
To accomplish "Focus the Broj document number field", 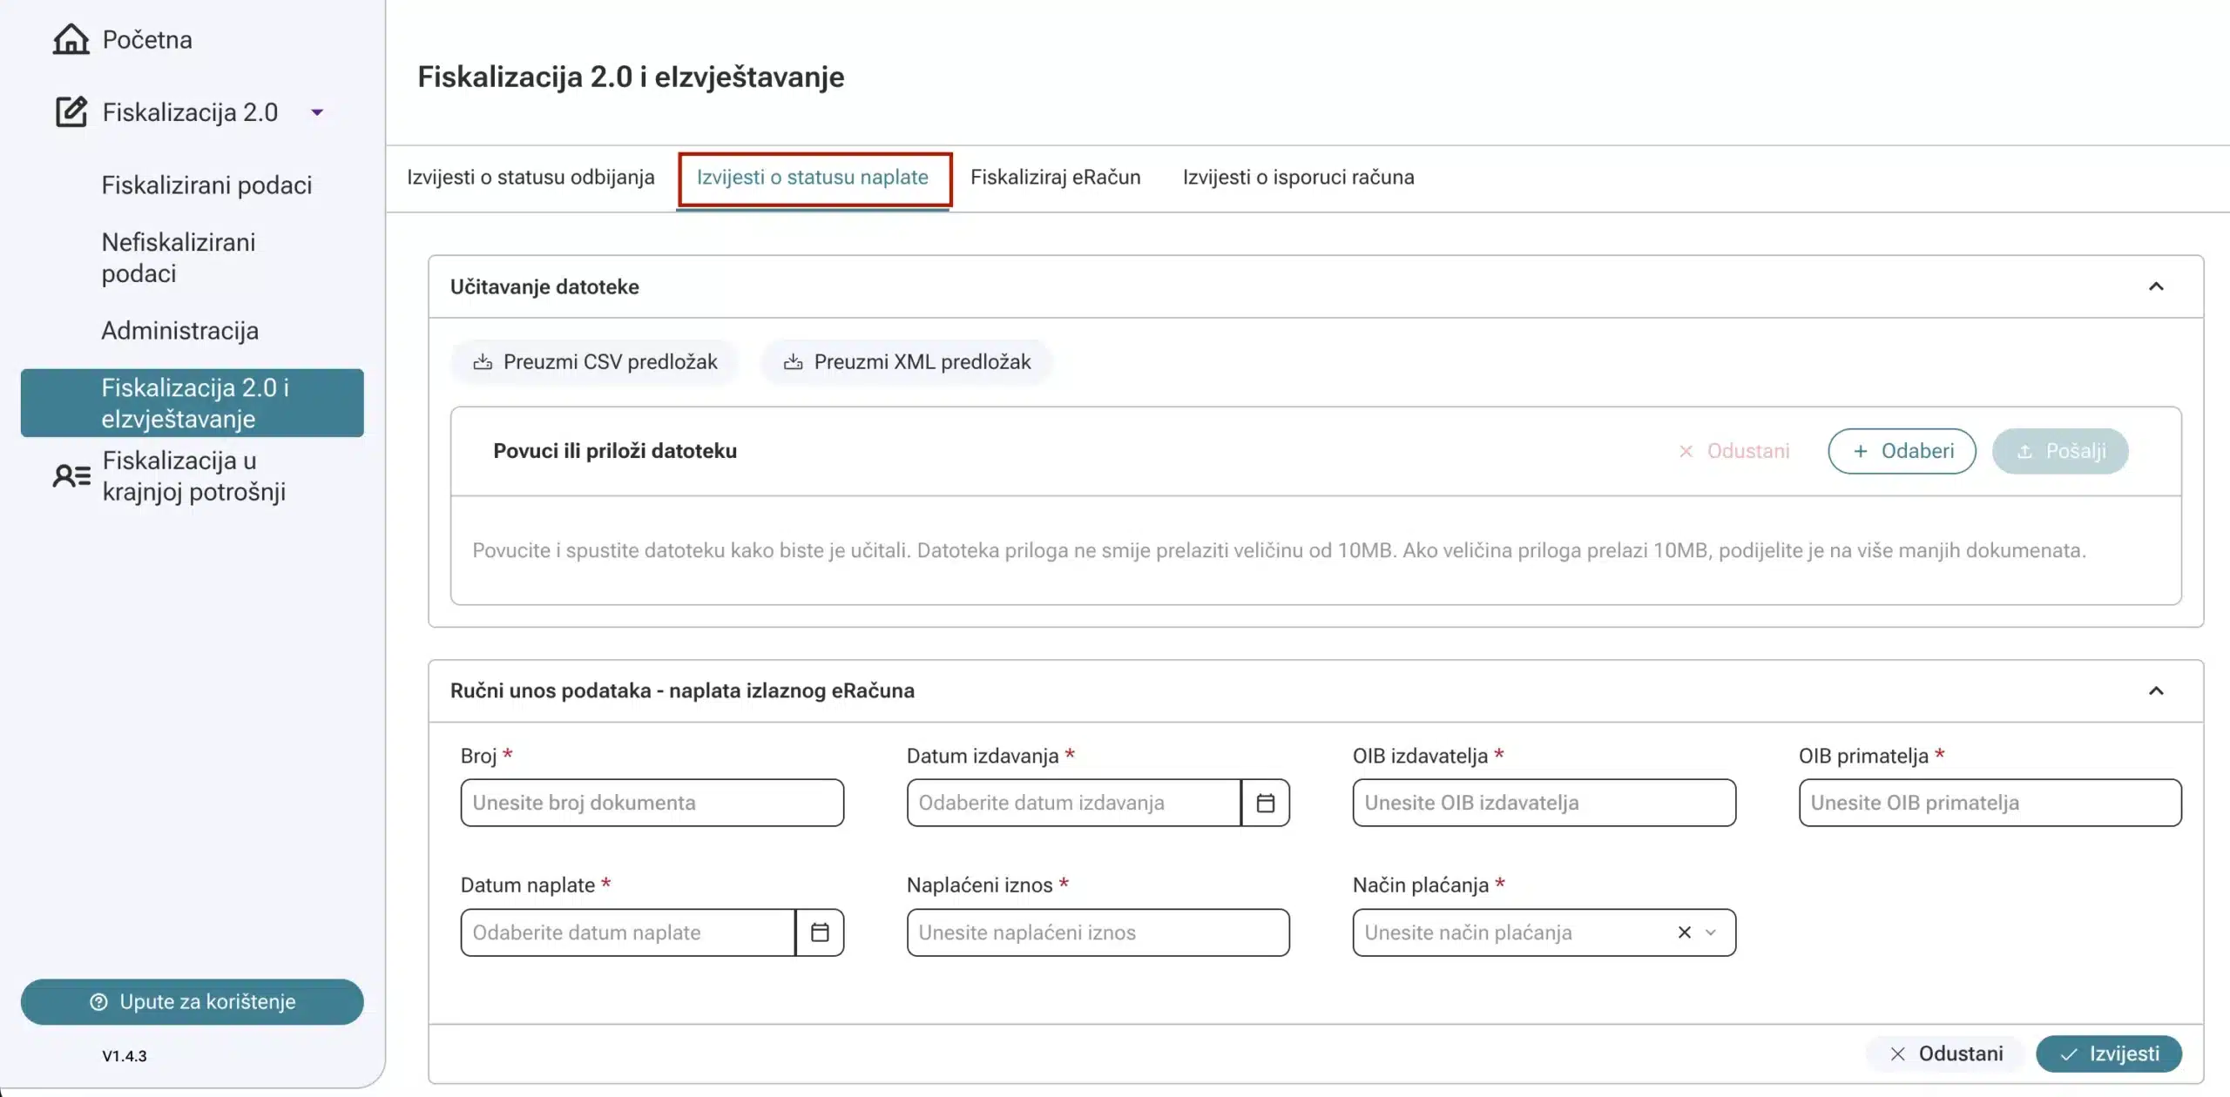I will click(x=652, y=803).
